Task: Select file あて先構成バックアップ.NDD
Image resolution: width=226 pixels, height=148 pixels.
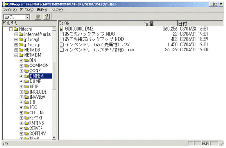Action: point(94,39)
